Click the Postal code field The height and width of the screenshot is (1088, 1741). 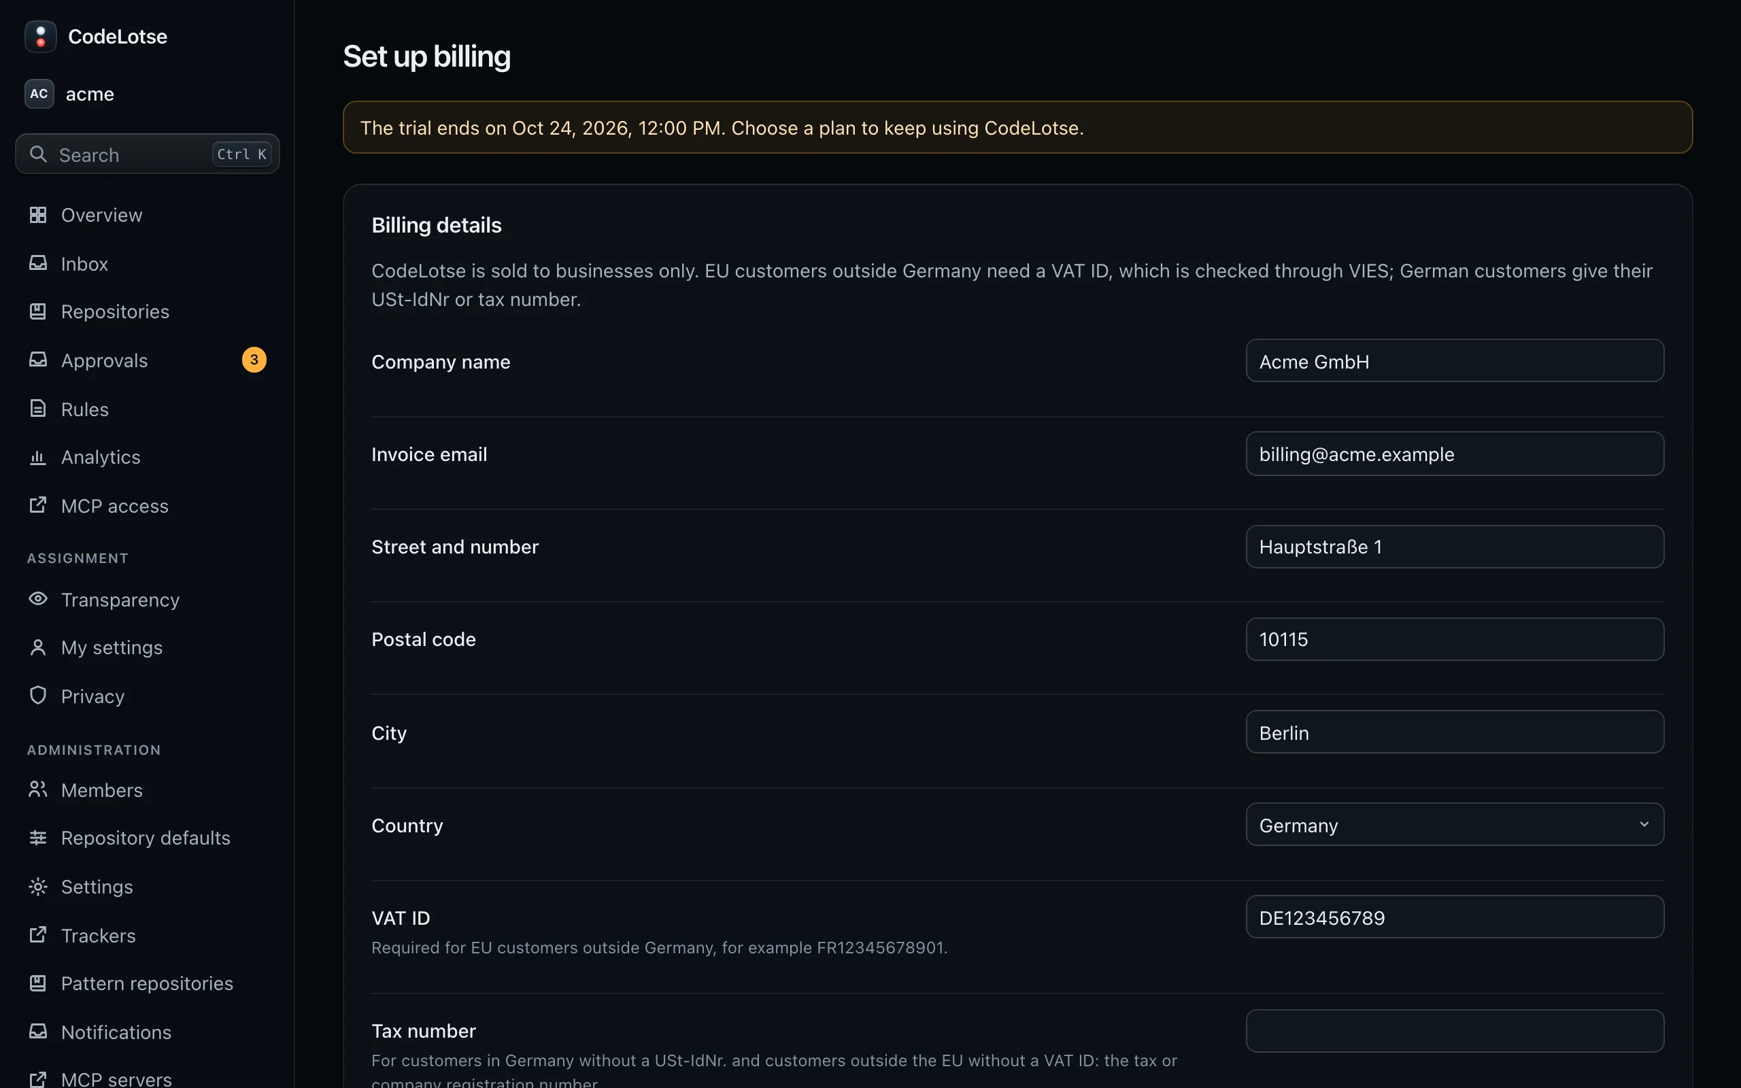point(1455,639)
